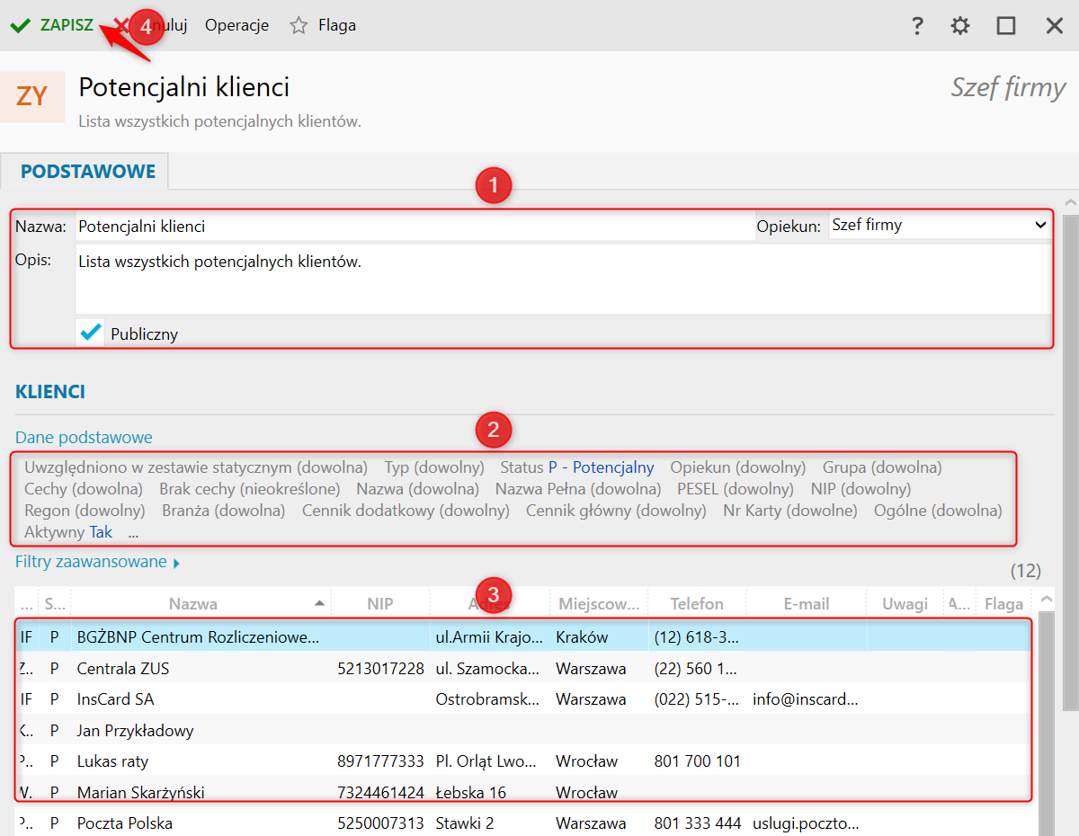1079x836 pixels.
Task: Click the maximize window square icon
Action: coord(1006,25)
